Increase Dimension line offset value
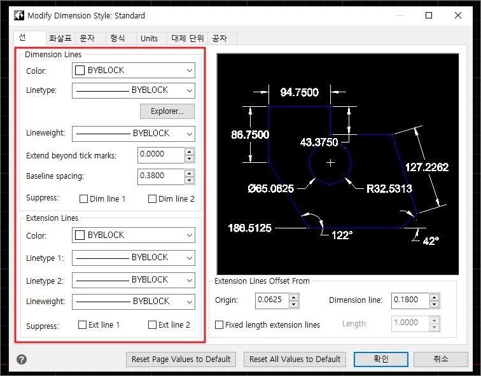Viewport: 481px width, 376px height. coord(434,297)
